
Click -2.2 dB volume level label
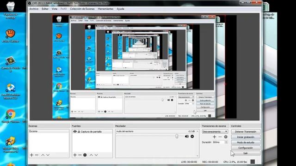(191, 131)
